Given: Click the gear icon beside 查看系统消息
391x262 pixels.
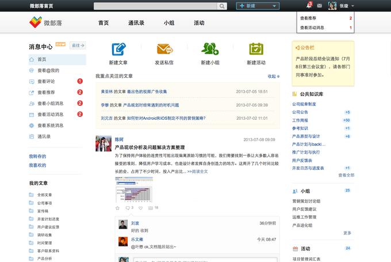Looking at the screenshot, I should tap(32, 126).
